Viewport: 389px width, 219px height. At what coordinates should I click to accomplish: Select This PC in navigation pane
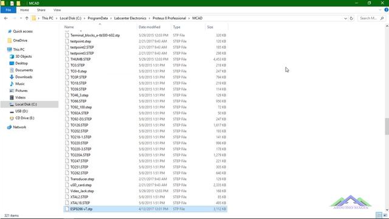click(x=19, y=49)
